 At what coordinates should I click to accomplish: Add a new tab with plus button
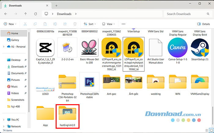[56, 6]
